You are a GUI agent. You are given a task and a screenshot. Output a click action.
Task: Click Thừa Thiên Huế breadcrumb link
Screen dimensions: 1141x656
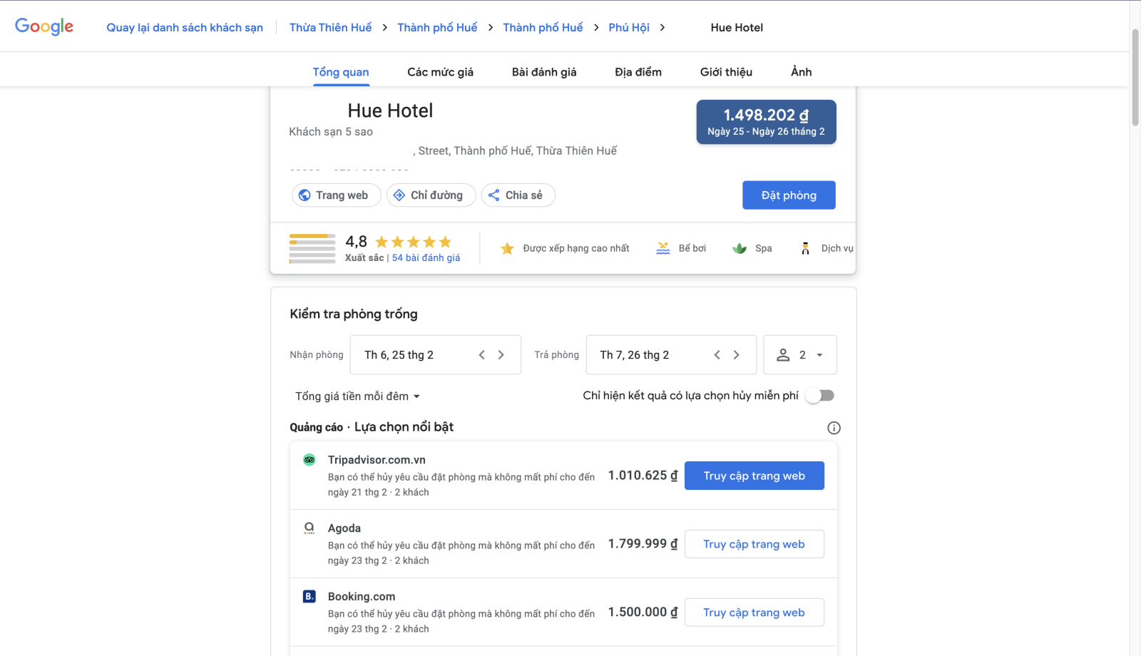coord(331,28)
